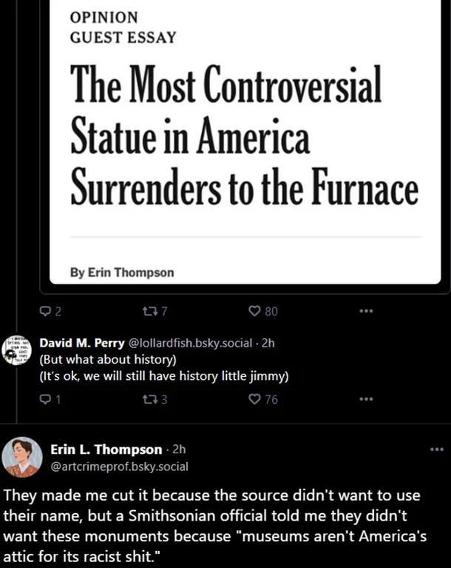The image size is (451, 568).
Task: Like David M. Perry's post
Action: point(255,400)
